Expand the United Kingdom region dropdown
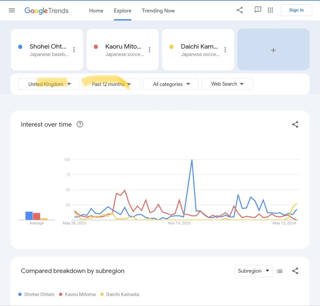320x306 pixels. click(49, 84)
